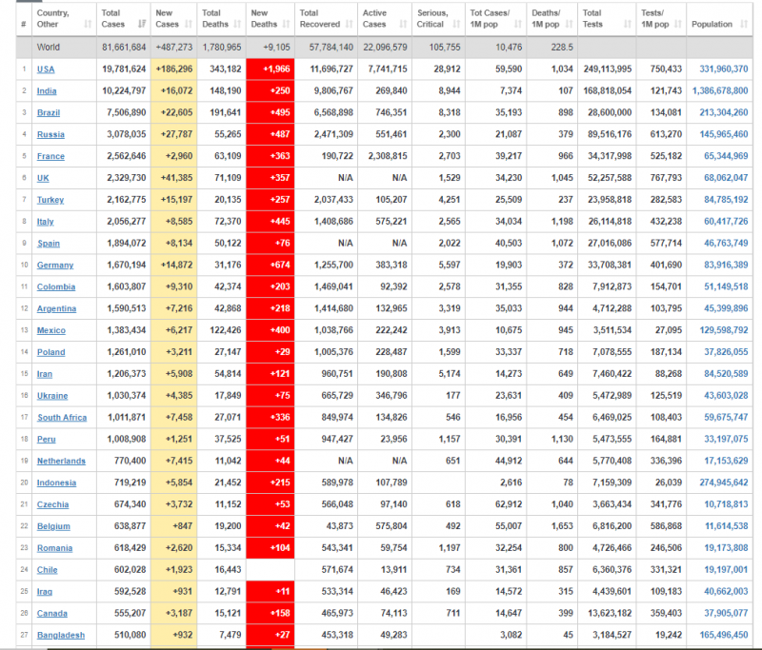
Task: Select USA new deaths cell +1,966
Action: coord(271,69)
